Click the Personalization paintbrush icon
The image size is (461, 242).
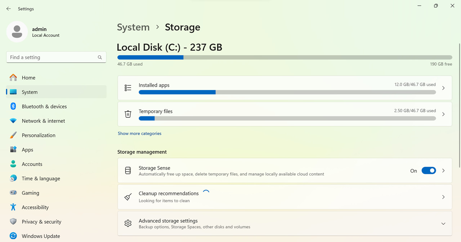(13, 135)
